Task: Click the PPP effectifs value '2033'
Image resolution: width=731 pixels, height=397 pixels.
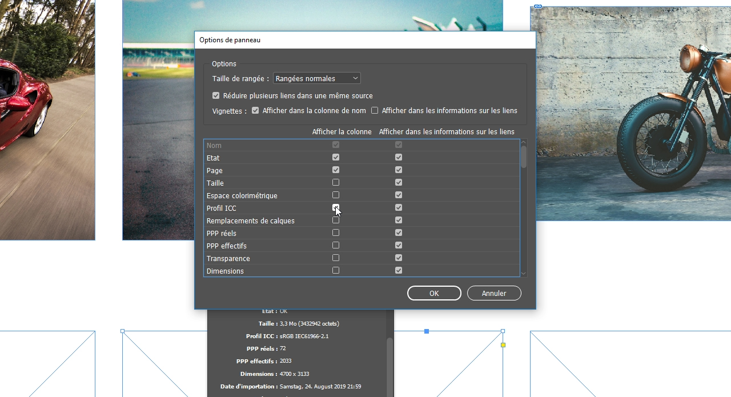Action: (x=286, y=362)
